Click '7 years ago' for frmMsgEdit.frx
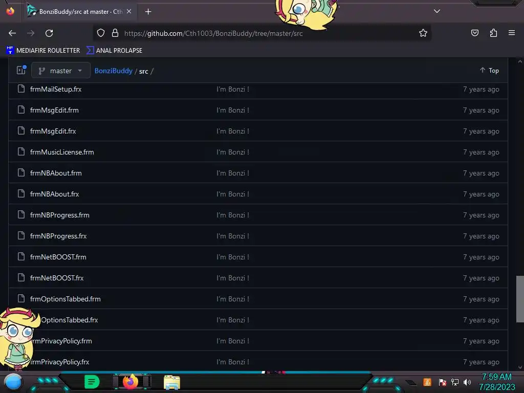The width and height of the screenshot is (524, 393). pyautogui.click(x=481, y=132)
